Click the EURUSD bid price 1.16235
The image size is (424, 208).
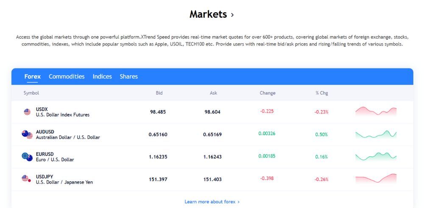click(x=158, y=157)
